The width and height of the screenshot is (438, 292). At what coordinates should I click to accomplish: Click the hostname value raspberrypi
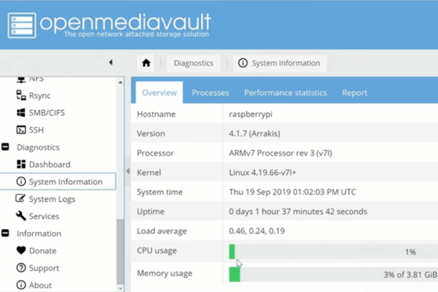point(251,114)
